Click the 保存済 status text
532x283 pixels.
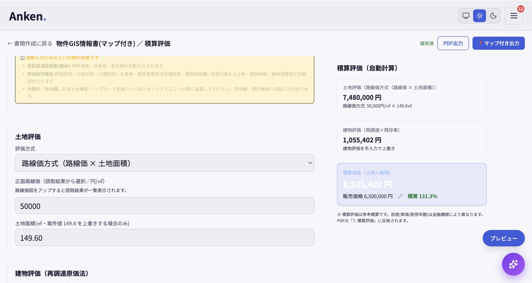tap(427, 44)
